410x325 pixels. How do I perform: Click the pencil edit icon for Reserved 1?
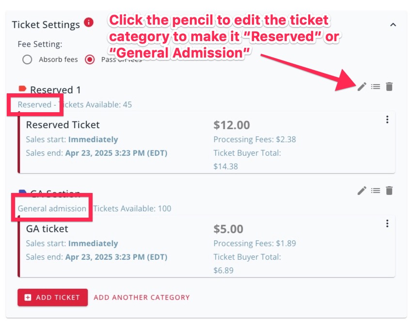[x=362, y=87]
